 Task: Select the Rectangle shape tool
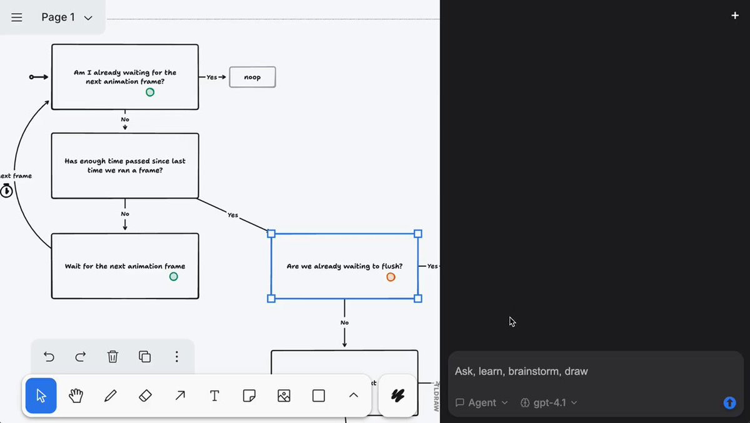click(319, 396)
